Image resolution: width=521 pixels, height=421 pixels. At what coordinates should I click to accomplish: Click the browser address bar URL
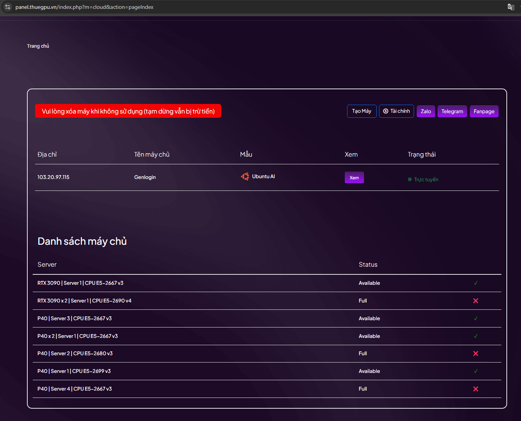point(84,7)
